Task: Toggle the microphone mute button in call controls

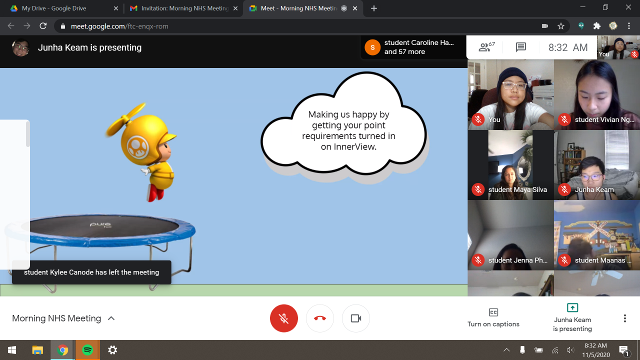Action: tap(284, 318)
